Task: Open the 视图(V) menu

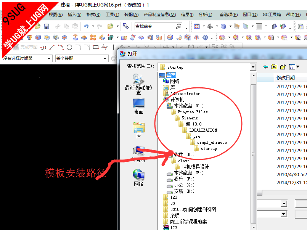Action: (x=56, y=14)
